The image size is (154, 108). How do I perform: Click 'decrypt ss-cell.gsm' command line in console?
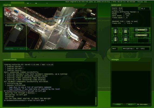25,91
